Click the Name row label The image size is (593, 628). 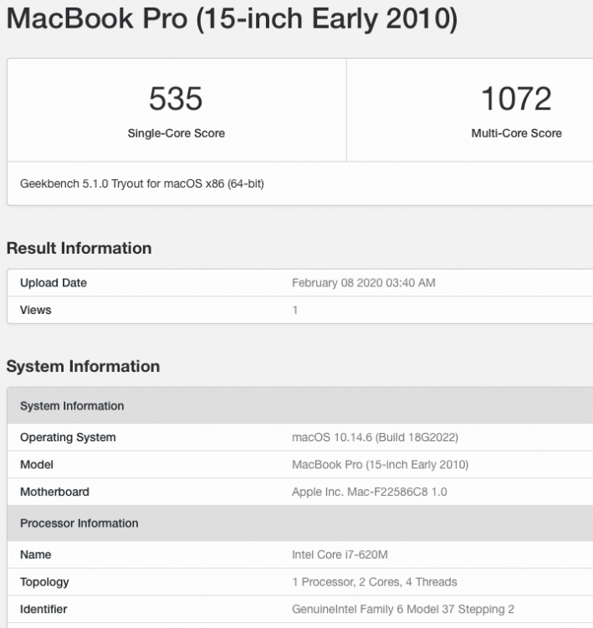(36, 554)
